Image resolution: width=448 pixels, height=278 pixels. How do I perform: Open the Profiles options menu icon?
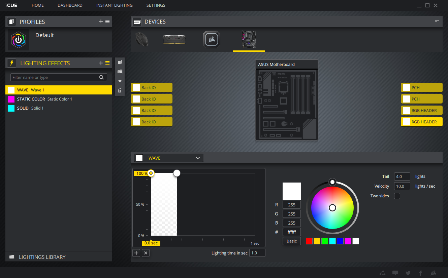click(107, 22)
